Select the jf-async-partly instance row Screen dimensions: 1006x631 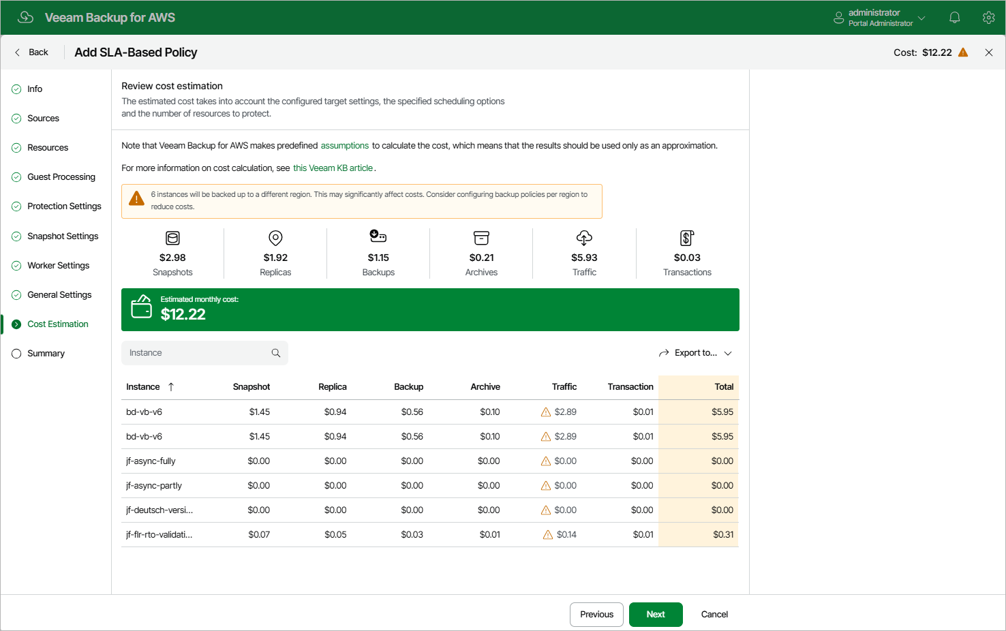click(x=430, y=486)
